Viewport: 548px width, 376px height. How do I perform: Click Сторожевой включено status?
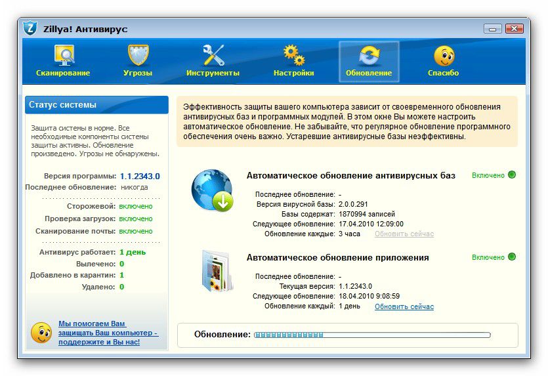pyautogui.click(x=136, y=207)
